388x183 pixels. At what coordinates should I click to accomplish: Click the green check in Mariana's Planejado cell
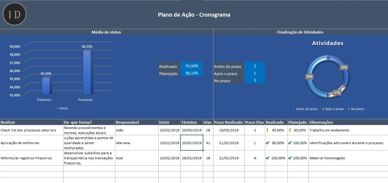290,143
